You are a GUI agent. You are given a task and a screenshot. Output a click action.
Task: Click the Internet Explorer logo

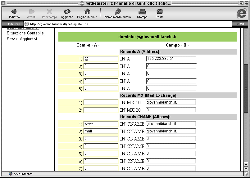[x=241, y=13]
